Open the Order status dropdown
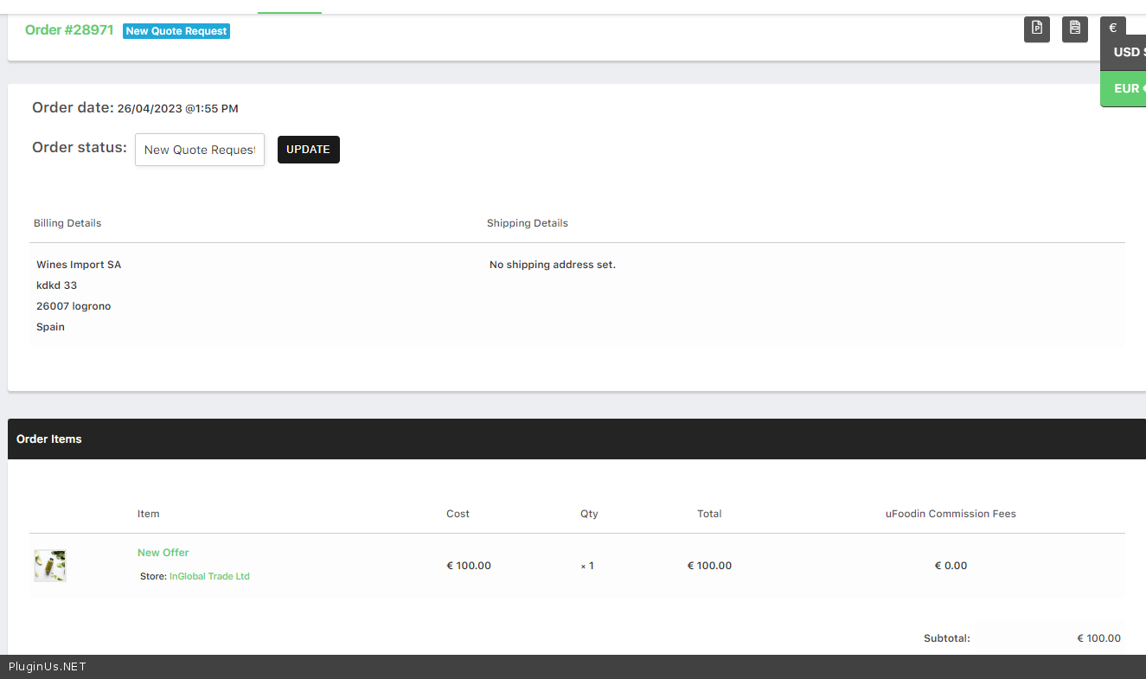1146x679 pixels. (200, 150)
